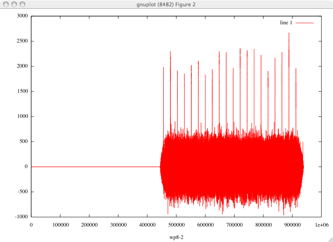Click the tallest spike peak above 2500

click(x=289, y=33)
